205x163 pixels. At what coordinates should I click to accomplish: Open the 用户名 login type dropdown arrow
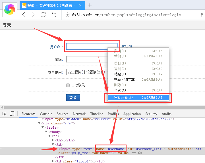[x=63, y=47]
